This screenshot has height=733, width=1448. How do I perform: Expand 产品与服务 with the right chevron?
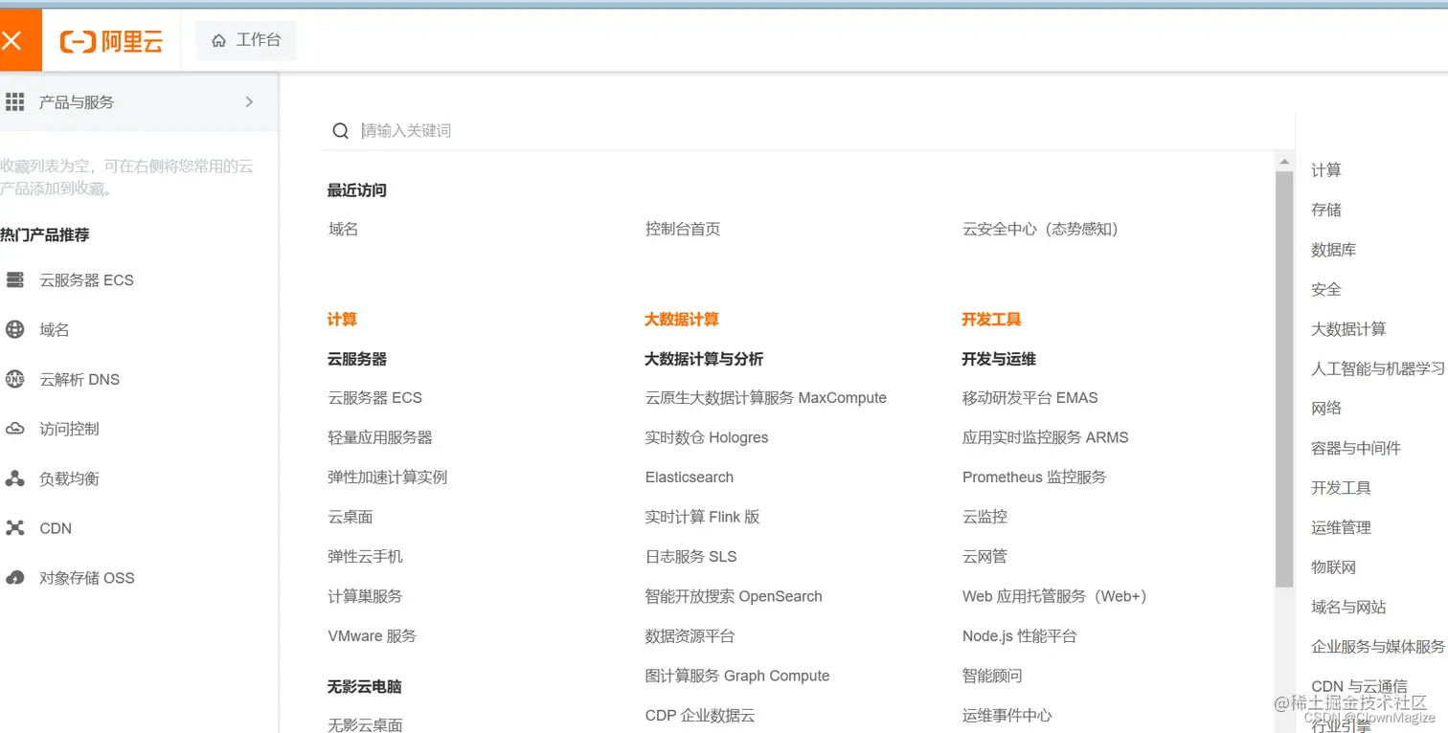click(x=249, y=101)
